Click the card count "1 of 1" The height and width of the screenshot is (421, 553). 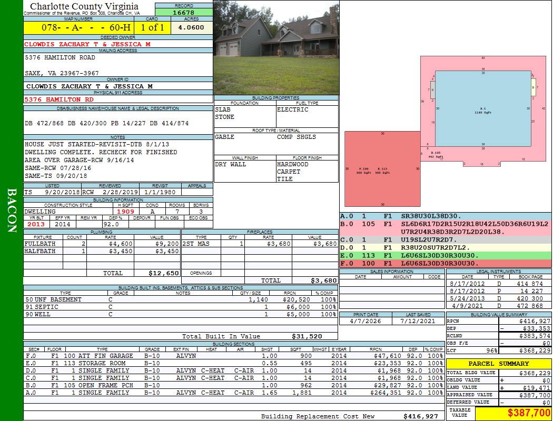tap(152, 27)
